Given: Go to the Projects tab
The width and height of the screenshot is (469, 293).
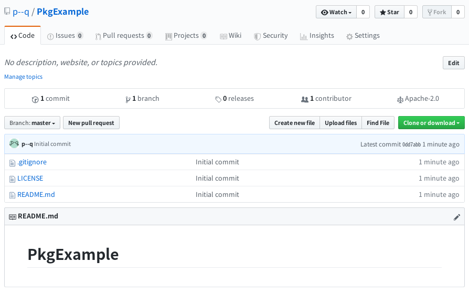Looking at the screenshot, I should [x=186, y=36].
